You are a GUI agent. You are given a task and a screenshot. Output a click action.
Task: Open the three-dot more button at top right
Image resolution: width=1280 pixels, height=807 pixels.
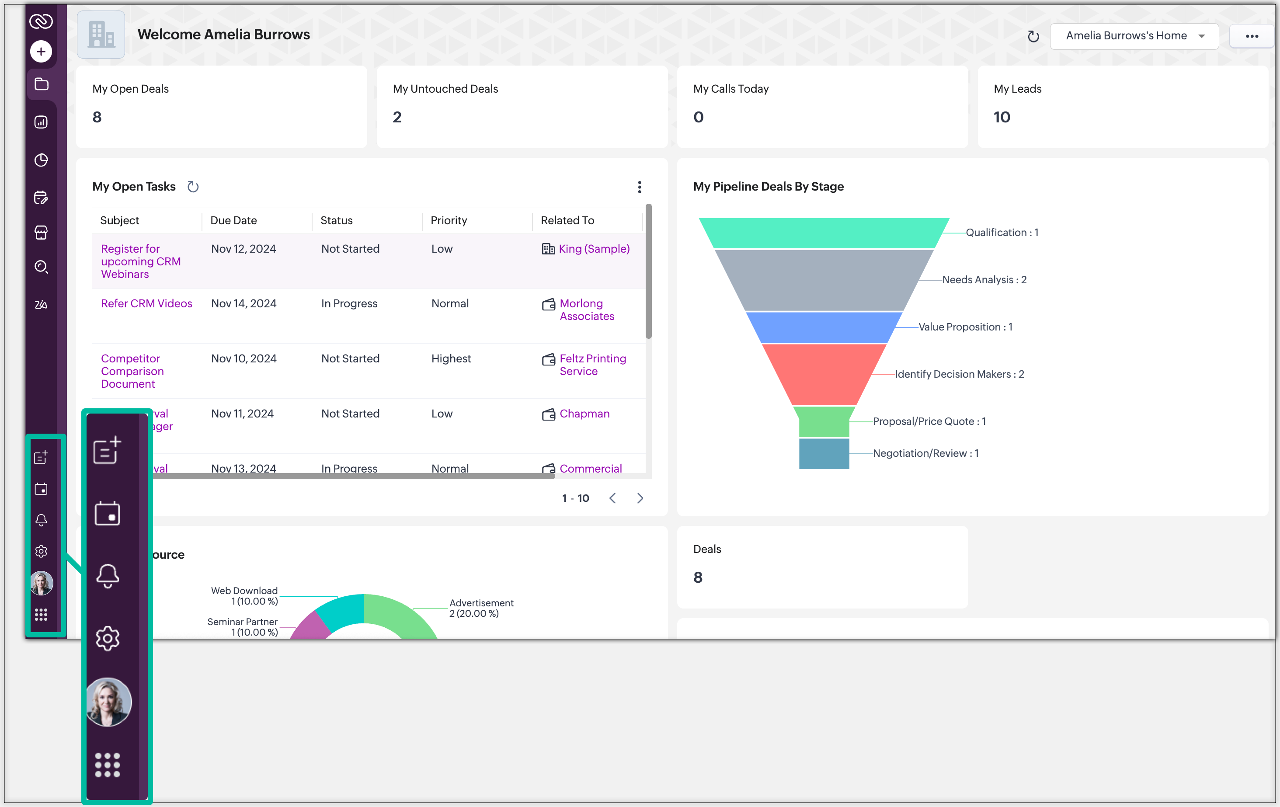[x=1251, y=36]
